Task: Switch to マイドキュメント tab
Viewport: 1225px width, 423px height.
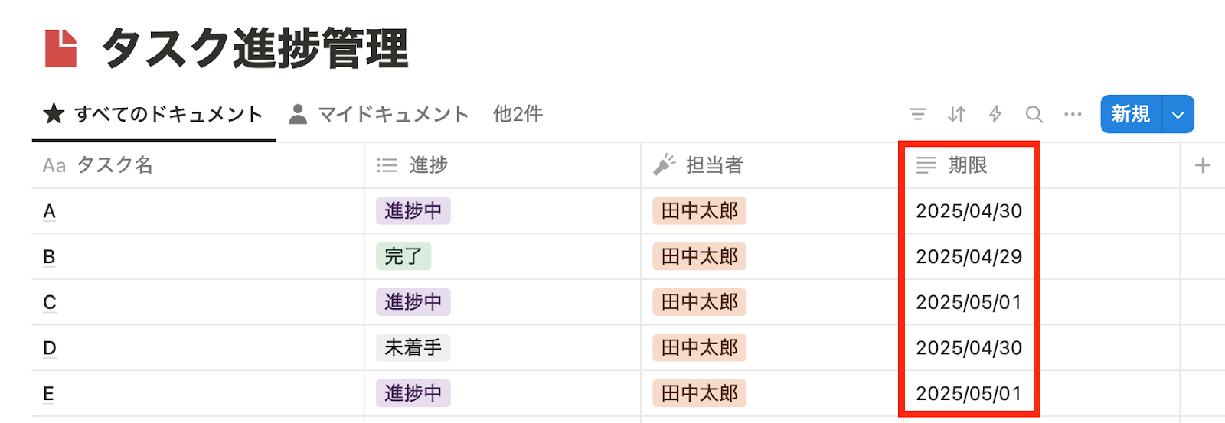Action: tap(379, 115)
